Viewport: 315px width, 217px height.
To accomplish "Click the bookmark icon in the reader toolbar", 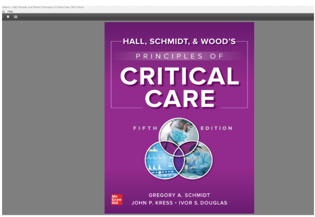I will [8, 17].
